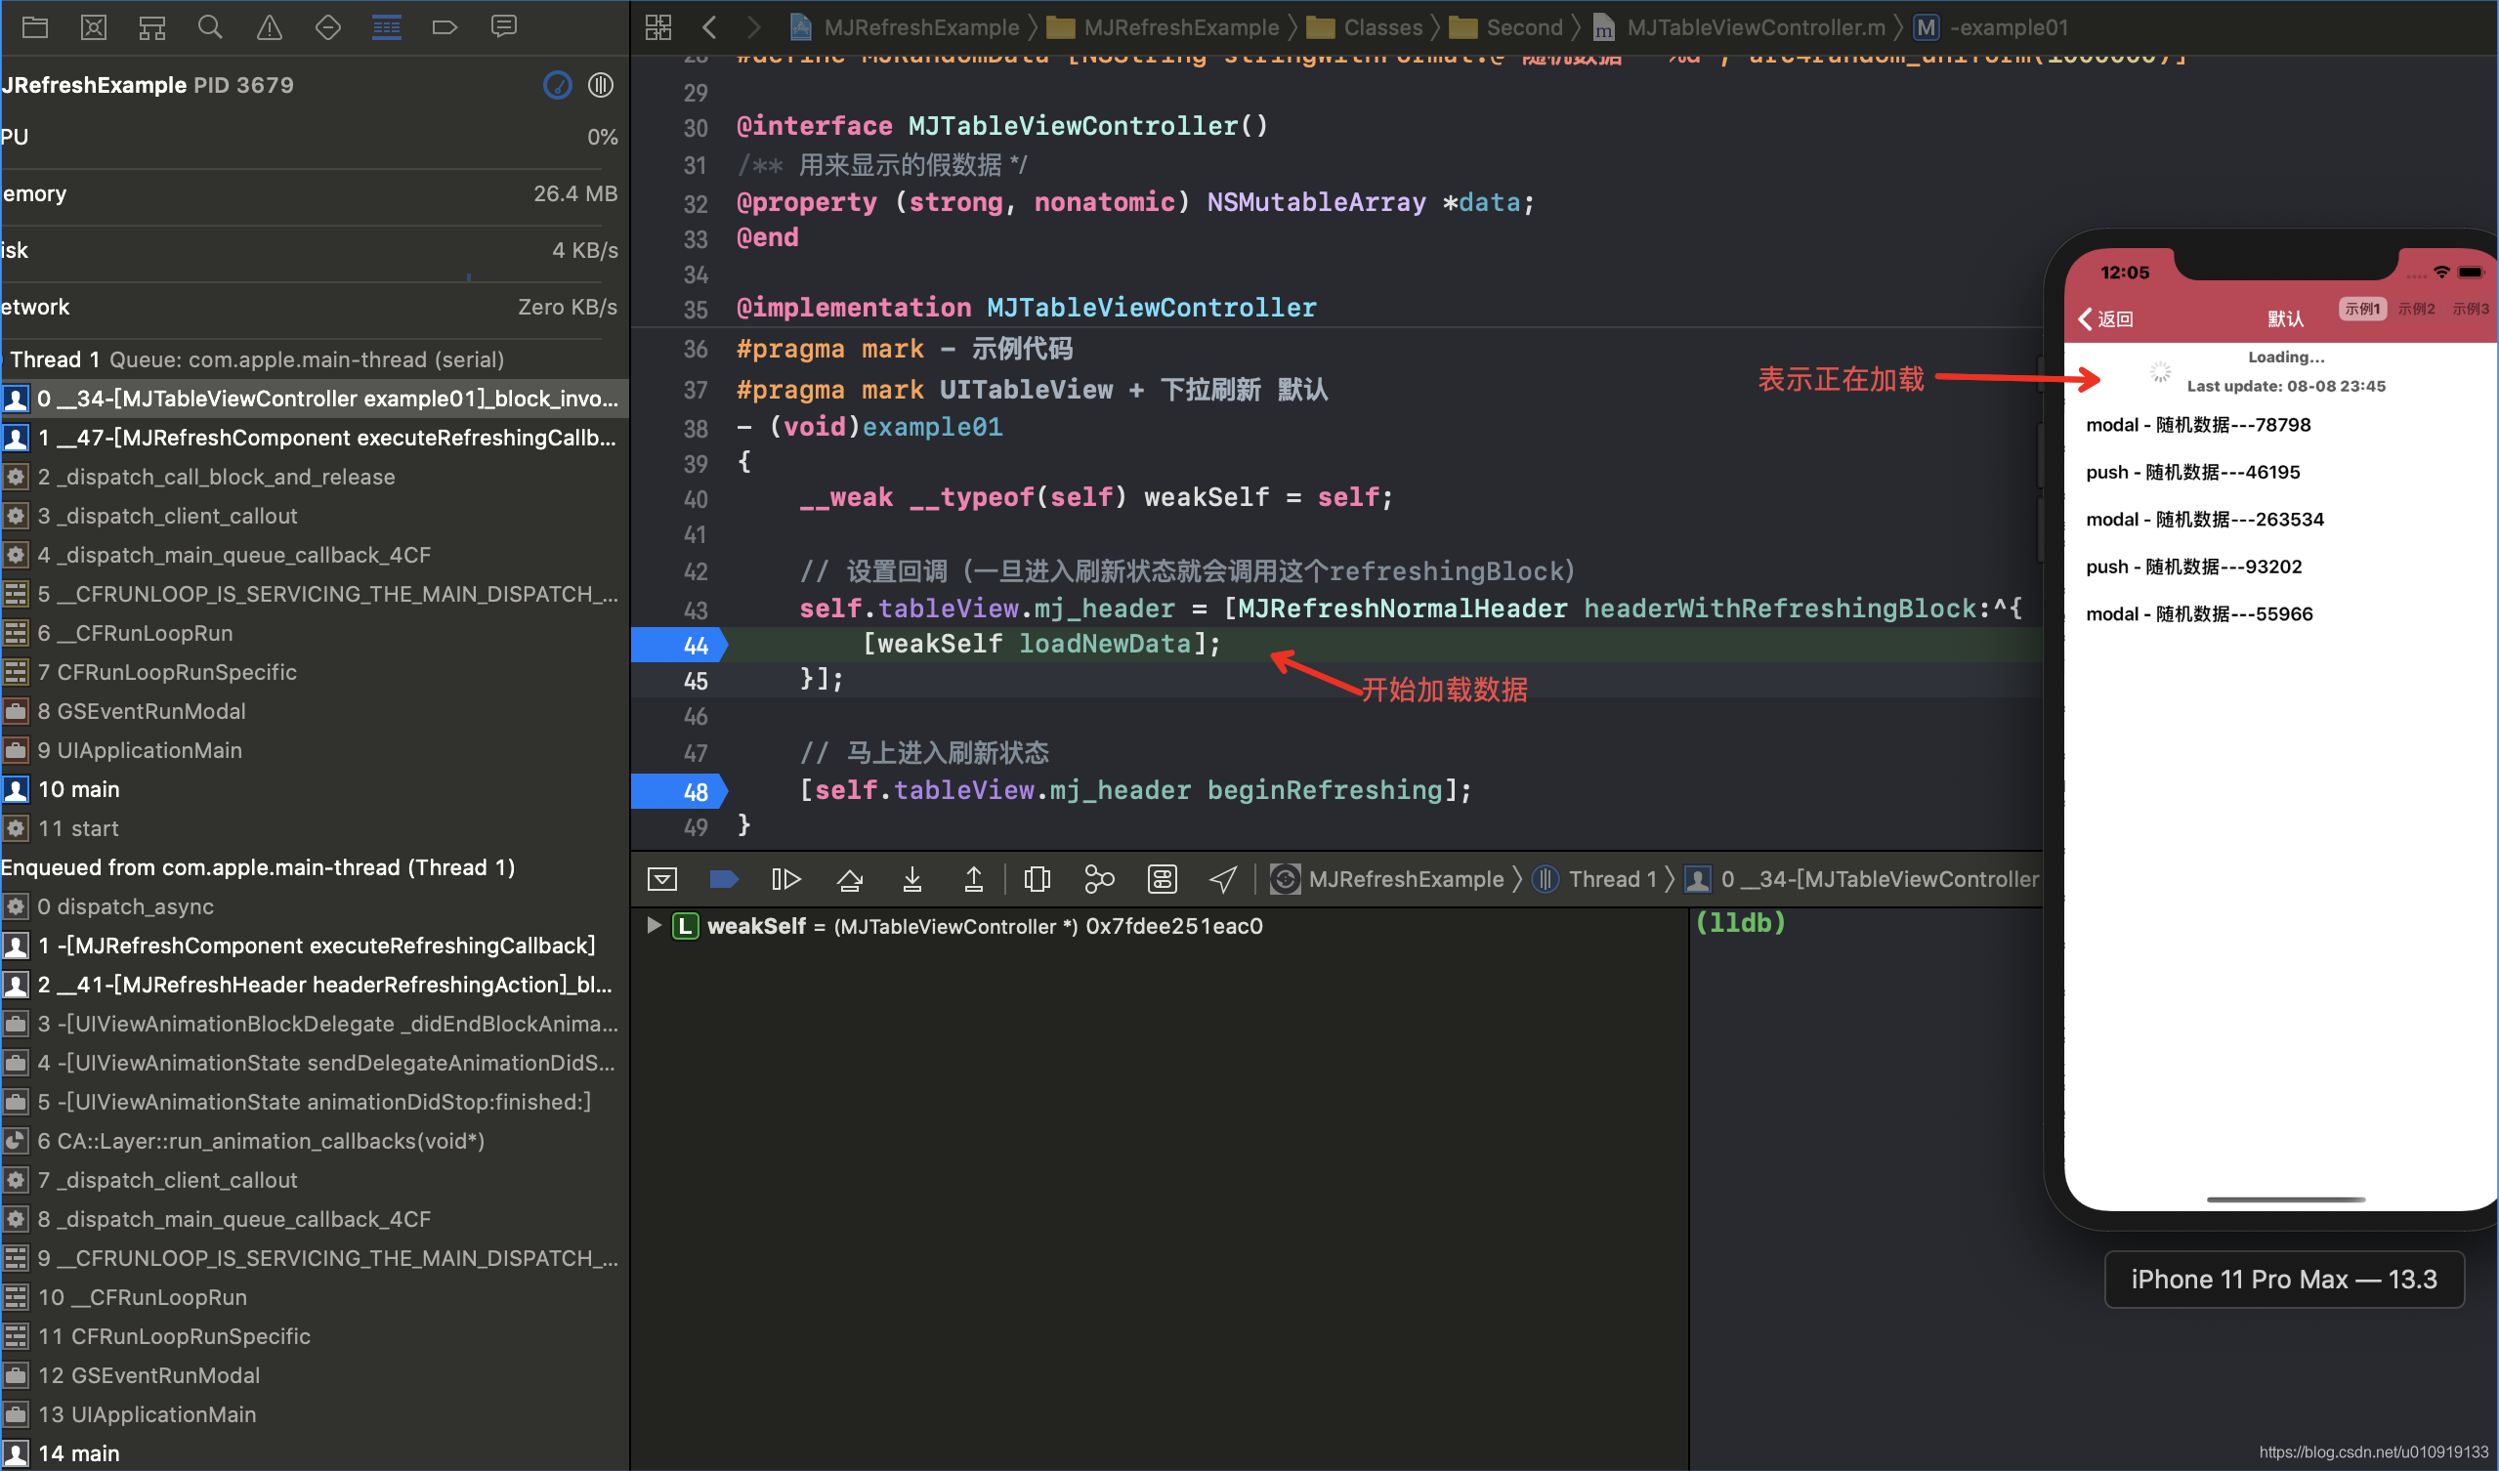Open the Issue navigator warning icon
Viewport: 2499px width, 1471px height.
[x=269, y=26]
